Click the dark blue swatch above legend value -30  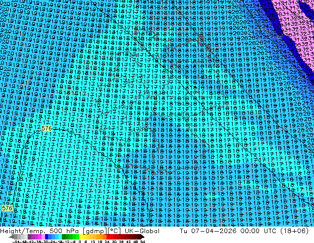(x=47, y=237)
